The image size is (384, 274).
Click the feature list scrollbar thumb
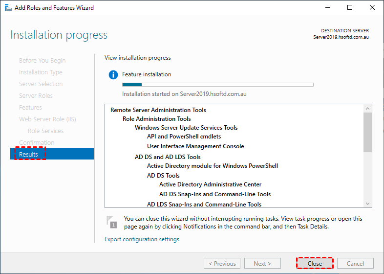click(x=368, y=132)
